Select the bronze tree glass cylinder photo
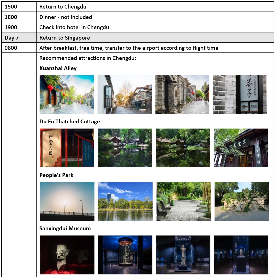 pyautogui.click(x=125, y=254)
